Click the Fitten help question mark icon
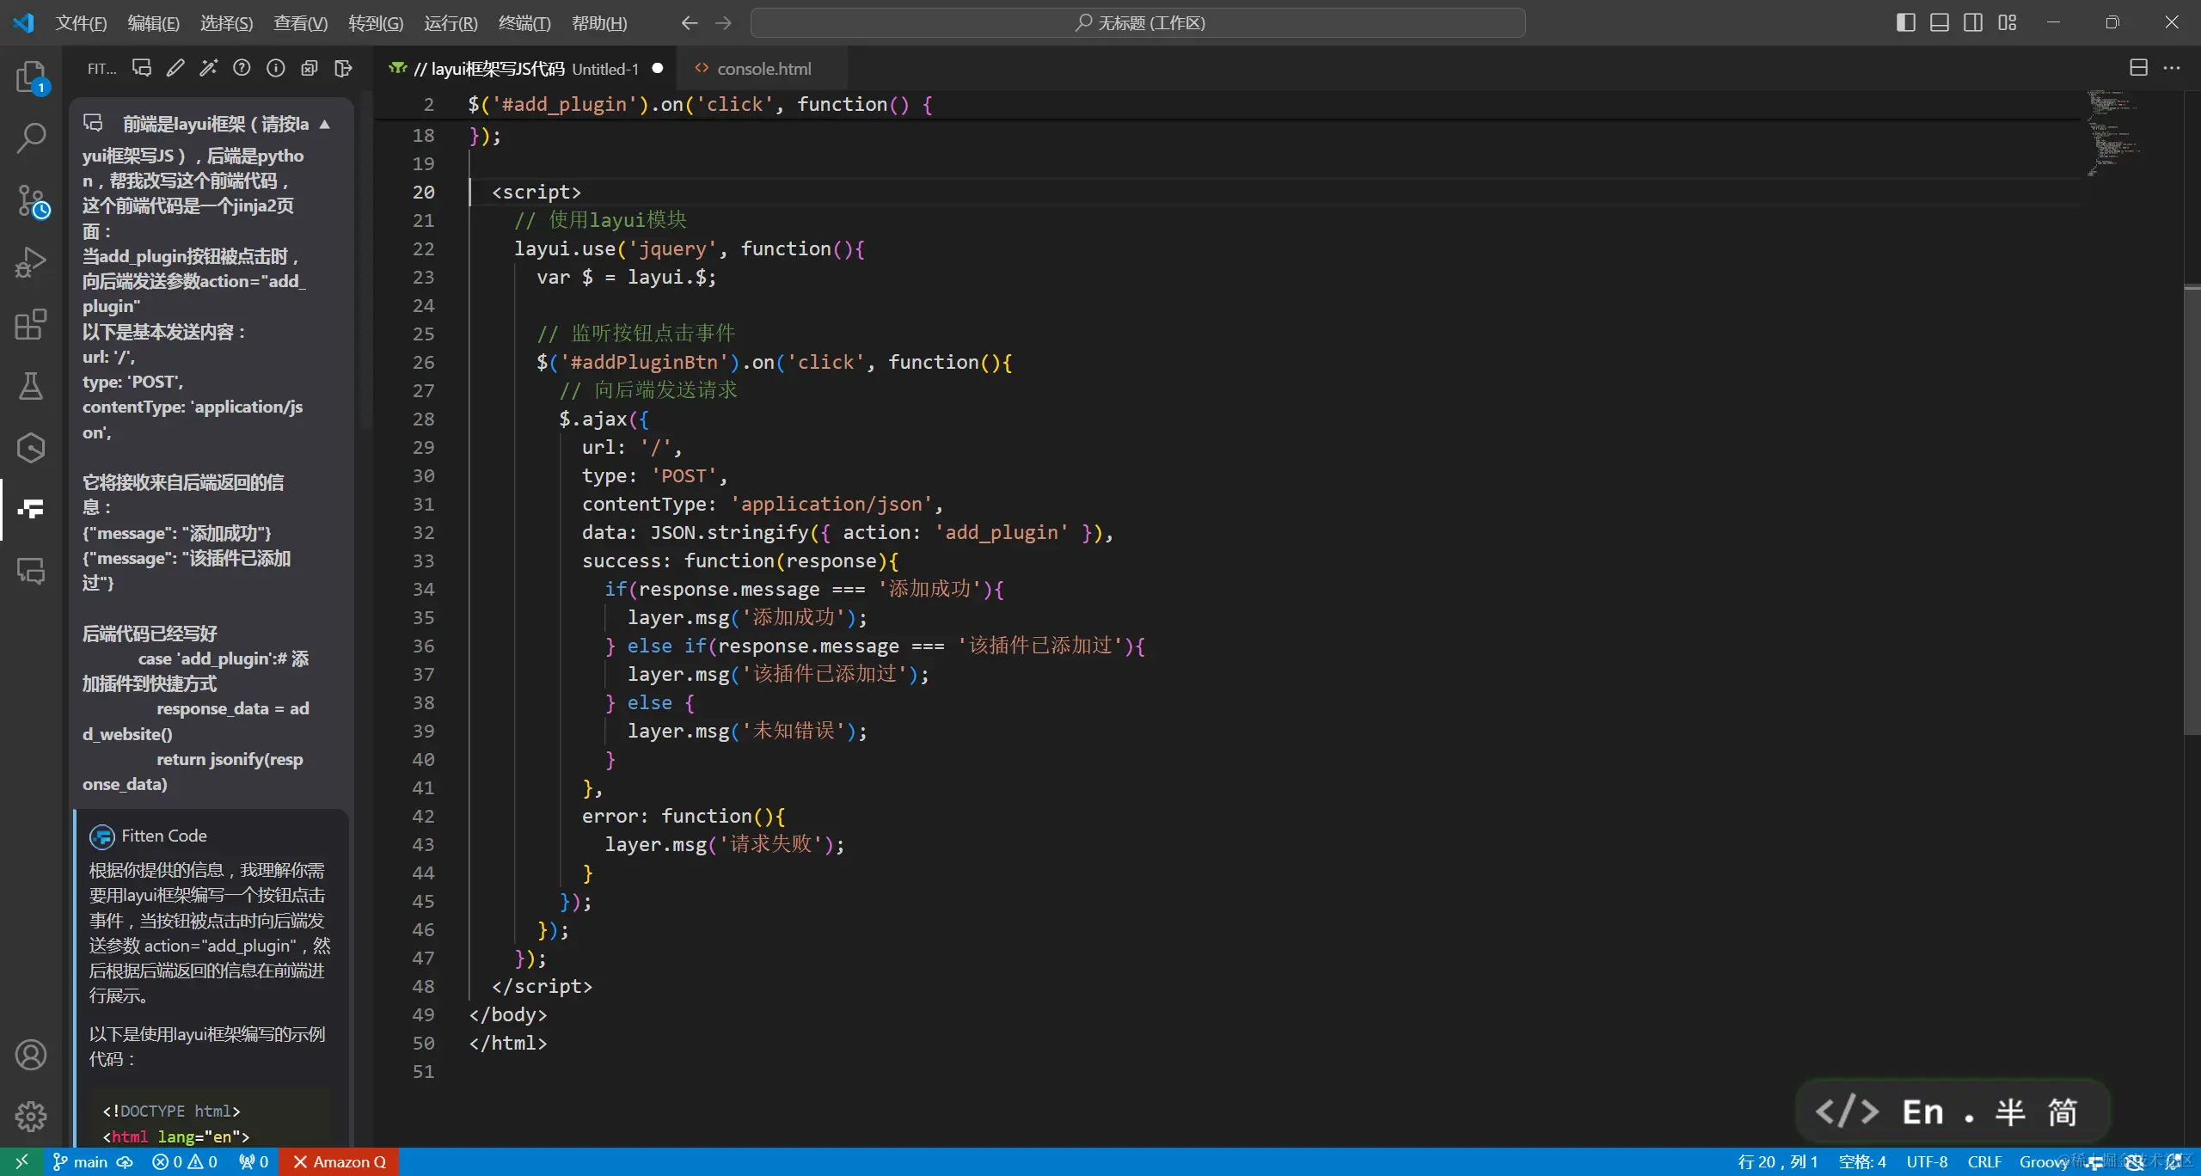 (x=242, y=68)
